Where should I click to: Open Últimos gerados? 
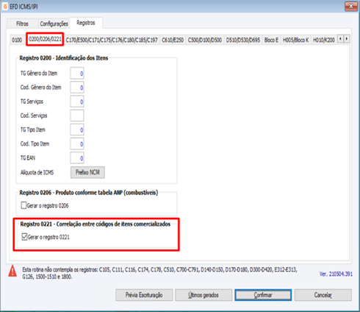click(x=204, y=295)
